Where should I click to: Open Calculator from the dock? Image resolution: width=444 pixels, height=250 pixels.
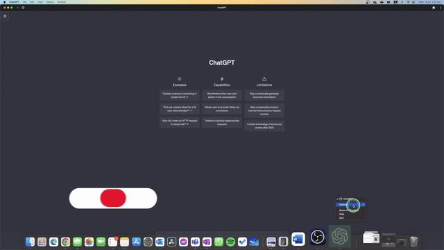(283, 242)
